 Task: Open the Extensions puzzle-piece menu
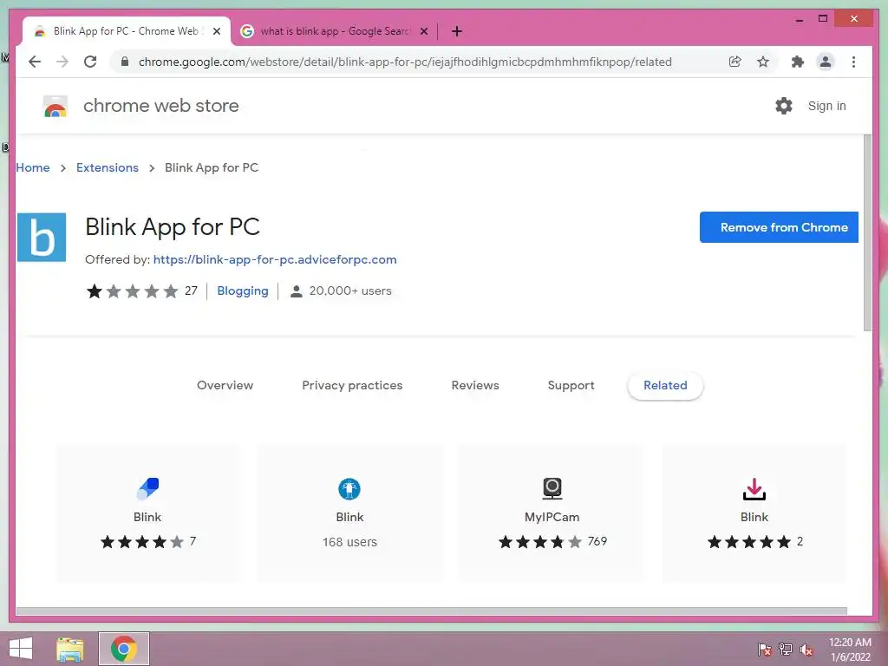(798, 62)
